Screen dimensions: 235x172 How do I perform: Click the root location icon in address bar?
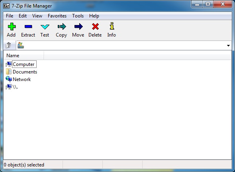(x=21, y=45)
